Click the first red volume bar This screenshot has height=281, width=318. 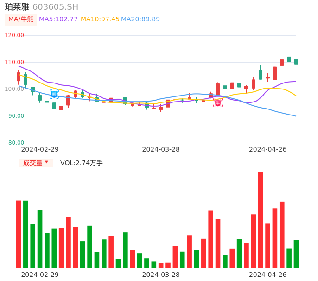(x=19, y=234)
